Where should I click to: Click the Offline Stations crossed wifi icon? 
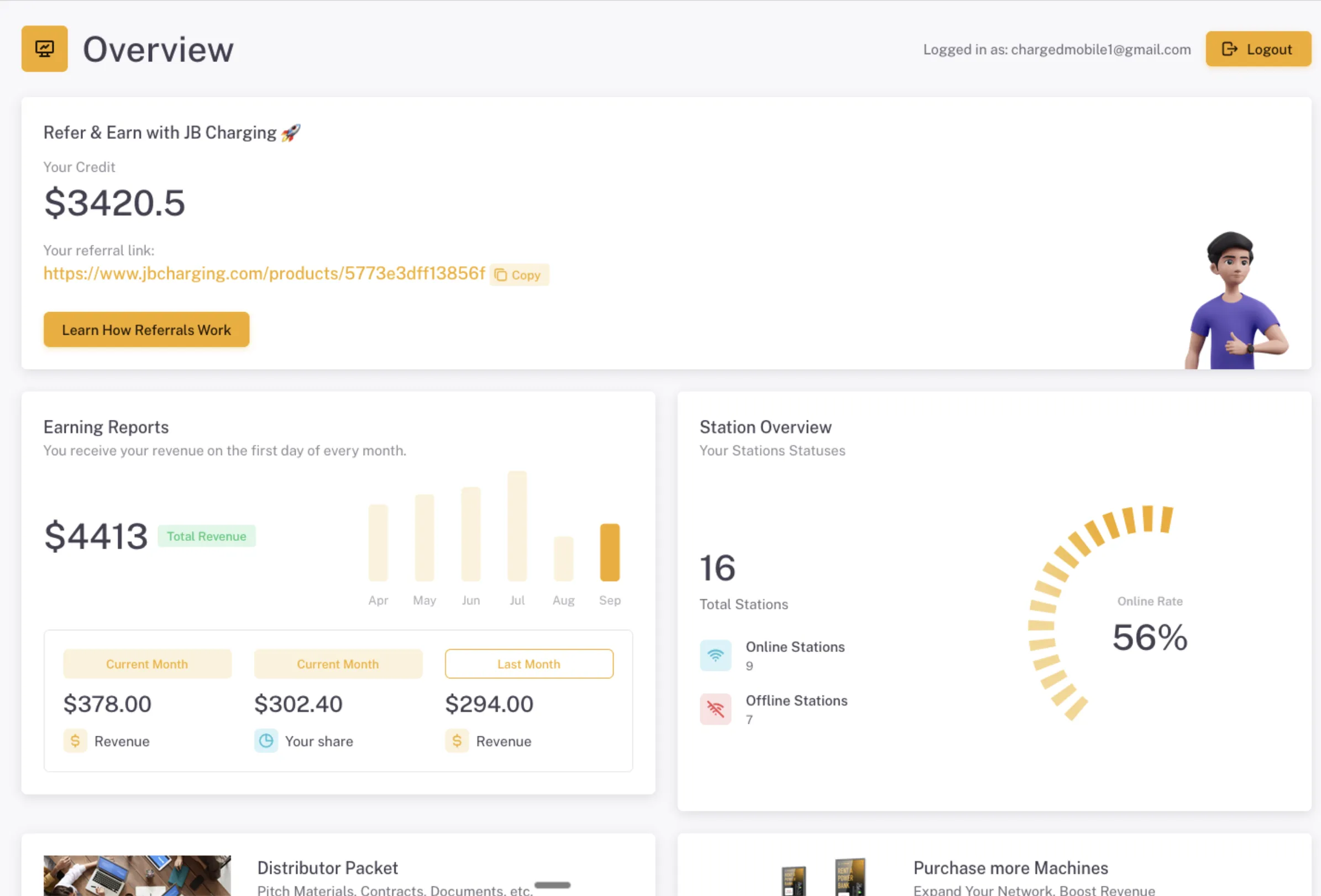click(716, 709)
